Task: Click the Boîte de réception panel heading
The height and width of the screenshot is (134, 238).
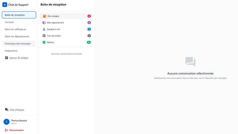Action: pyautogui.click(x=53, y=4)
